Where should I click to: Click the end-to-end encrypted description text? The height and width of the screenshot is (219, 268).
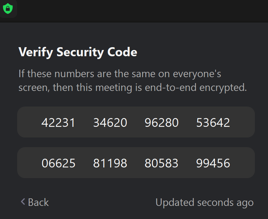click(x=133, y=87)
